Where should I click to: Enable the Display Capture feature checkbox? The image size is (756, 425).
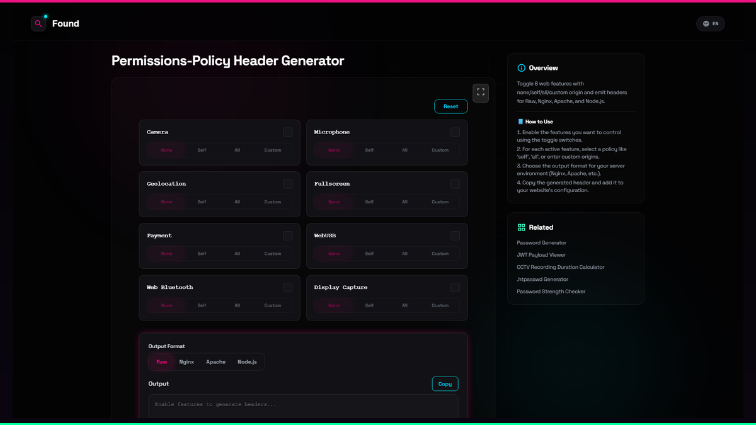[455, 287]
